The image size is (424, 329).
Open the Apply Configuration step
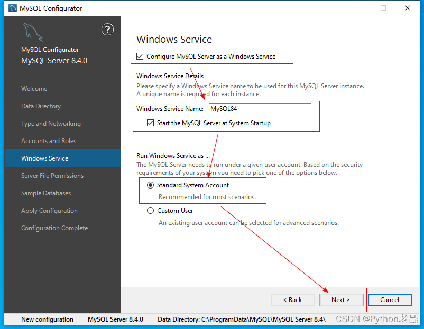pyautogui.click(x=49, y=211)
